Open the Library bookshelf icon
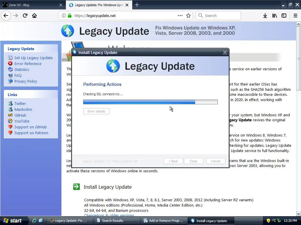The width and height of the screenshot is (301, 225). pos(275,16)
